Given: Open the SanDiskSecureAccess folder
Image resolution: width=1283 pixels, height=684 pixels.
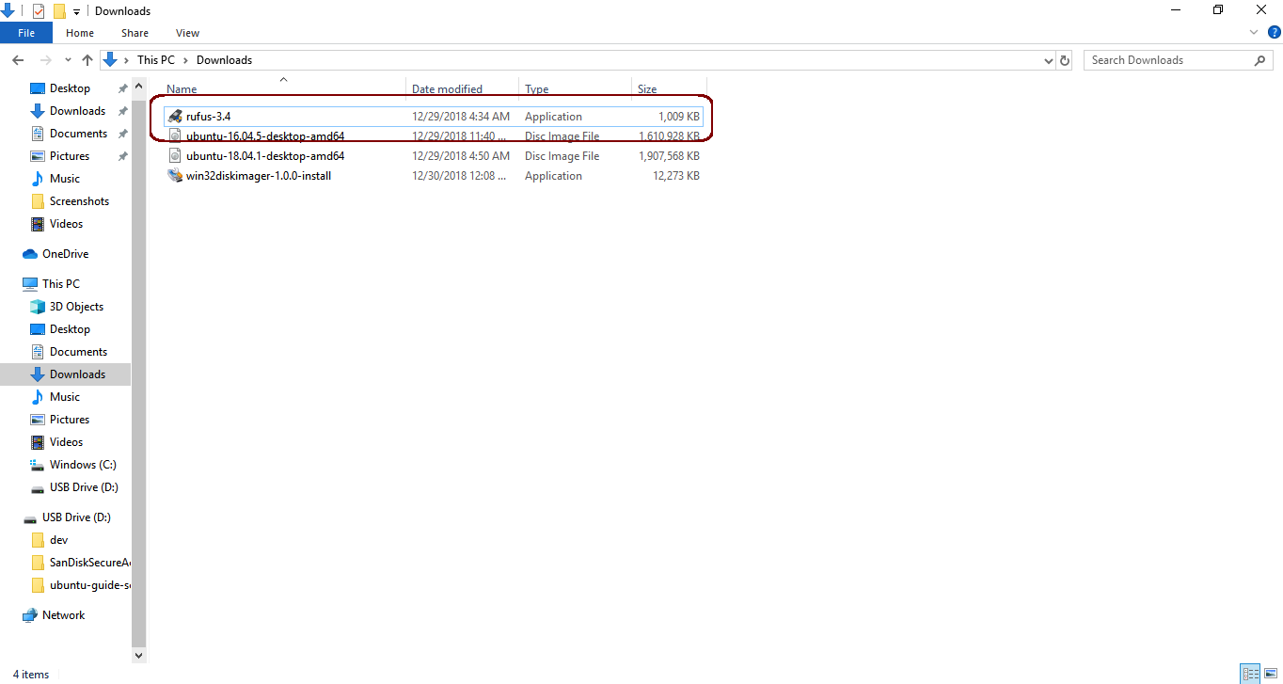Looking at the screenshot, I should (89, 563).
